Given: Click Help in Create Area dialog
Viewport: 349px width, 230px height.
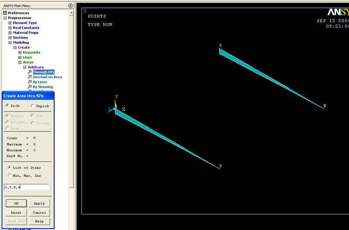Looking at the screenshot, I should [39, 221].
